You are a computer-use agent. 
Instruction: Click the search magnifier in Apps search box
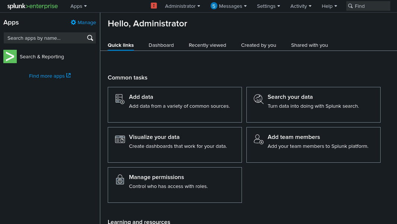click(x=90, y=38)
